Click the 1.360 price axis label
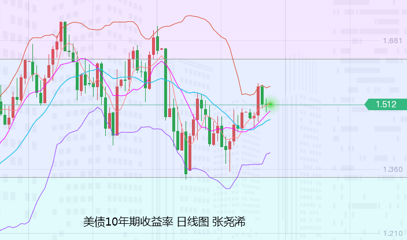Viewport: 407px width, 240px height. click(x=393, y=169)
